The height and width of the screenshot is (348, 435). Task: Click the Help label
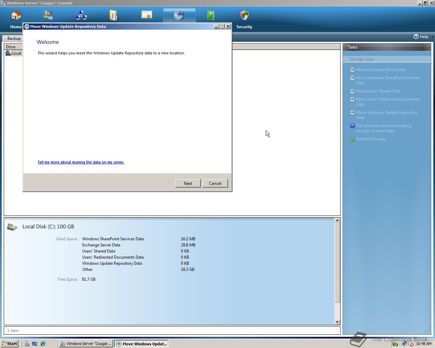point(424,37)
